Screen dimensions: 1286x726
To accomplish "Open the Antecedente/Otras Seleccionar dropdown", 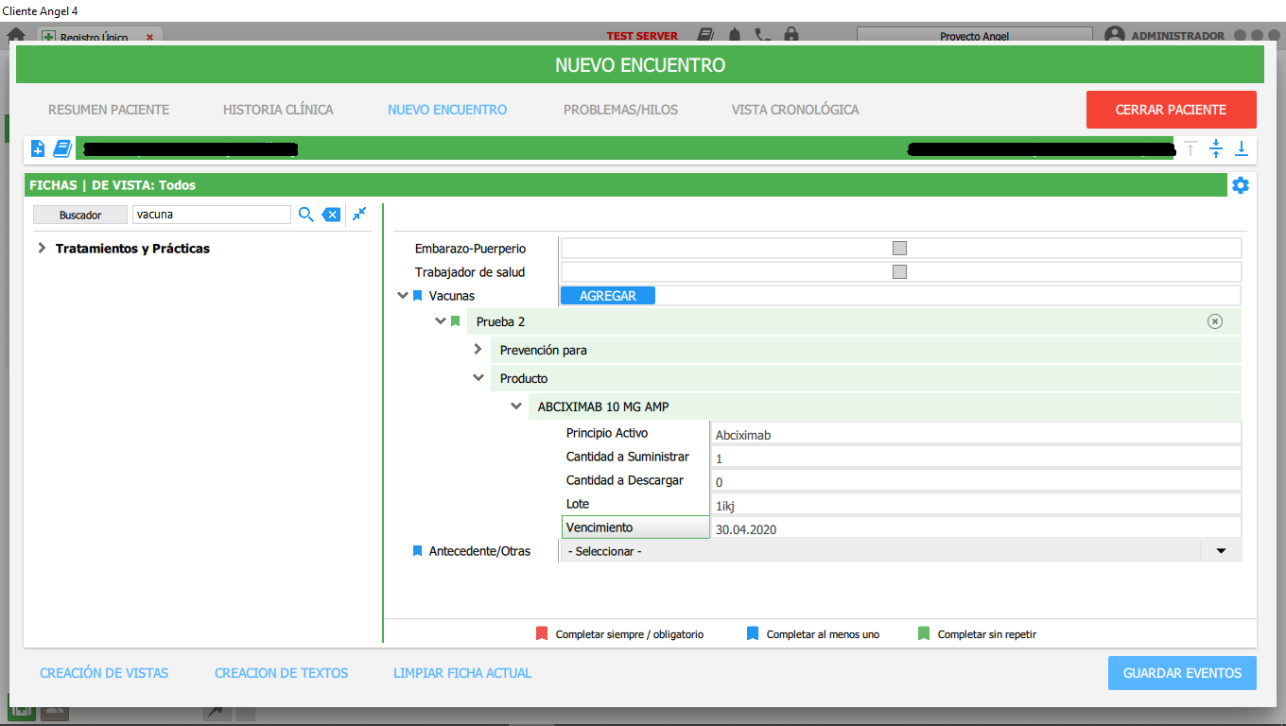I will (1220, 551).
